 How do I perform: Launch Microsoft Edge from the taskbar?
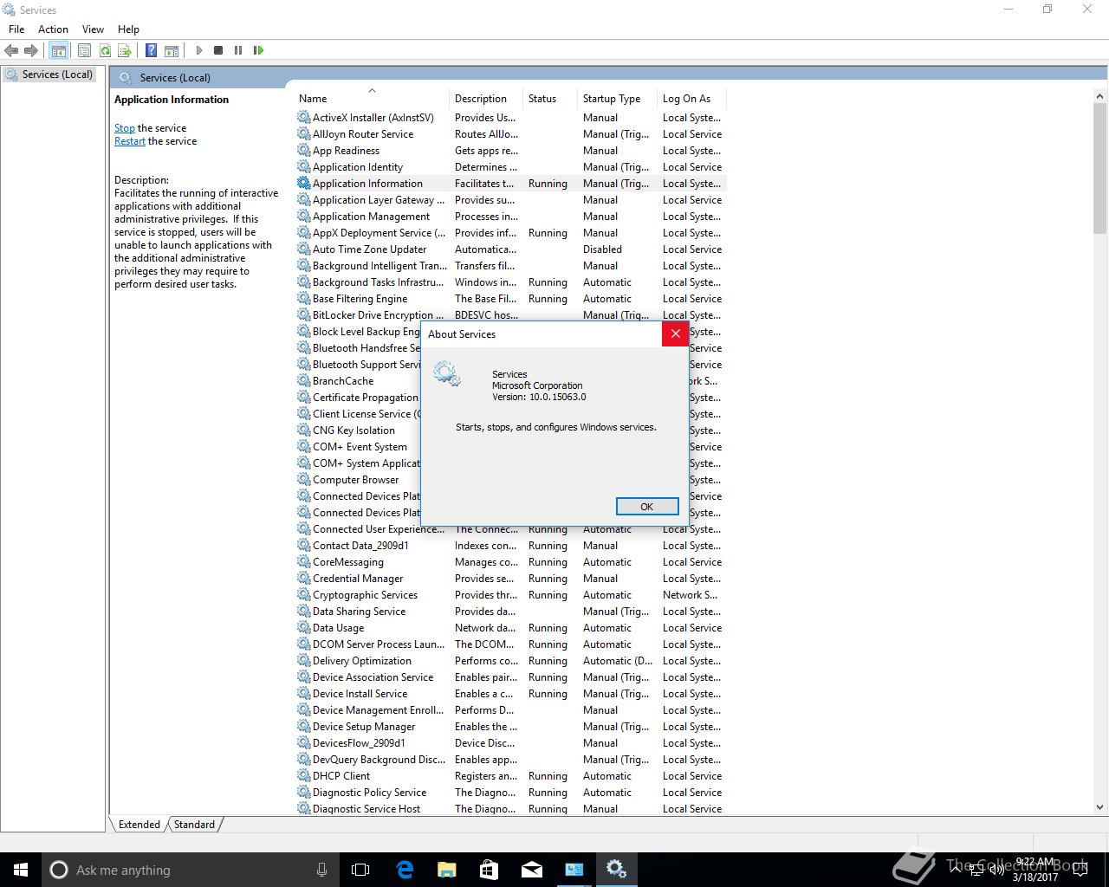[405, 870]
